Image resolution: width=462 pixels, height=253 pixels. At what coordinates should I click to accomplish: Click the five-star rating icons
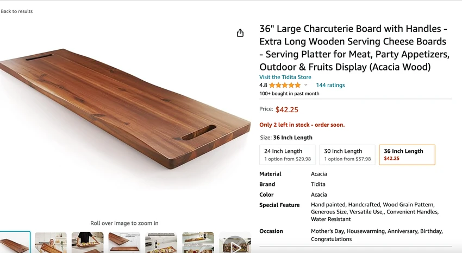click(285, 85)
